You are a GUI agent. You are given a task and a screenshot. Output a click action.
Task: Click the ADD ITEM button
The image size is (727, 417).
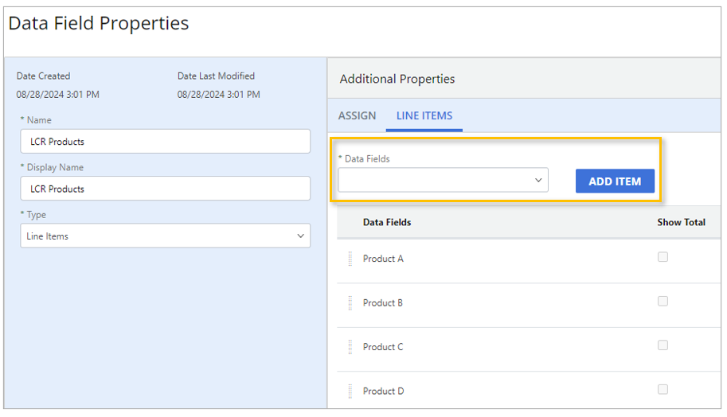coord(615,181)
